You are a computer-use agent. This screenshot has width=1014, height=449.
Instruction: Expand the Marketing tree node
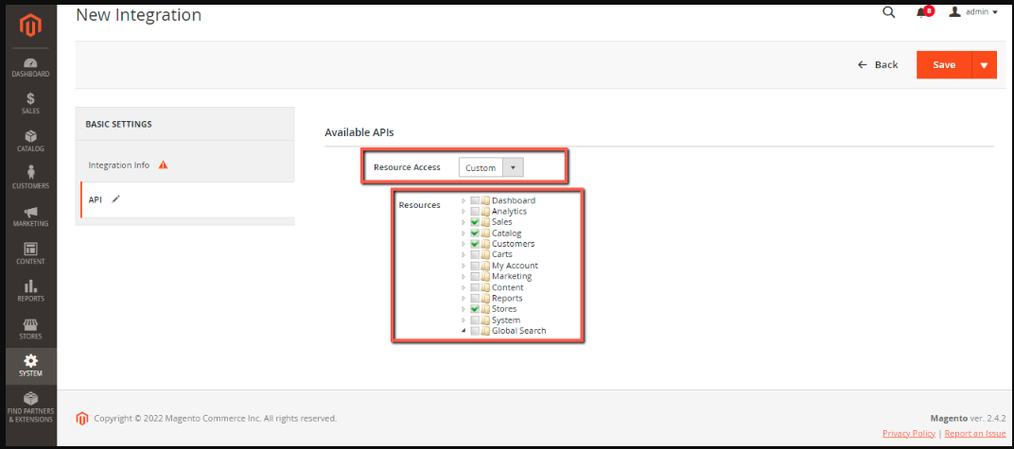(463, 277)
